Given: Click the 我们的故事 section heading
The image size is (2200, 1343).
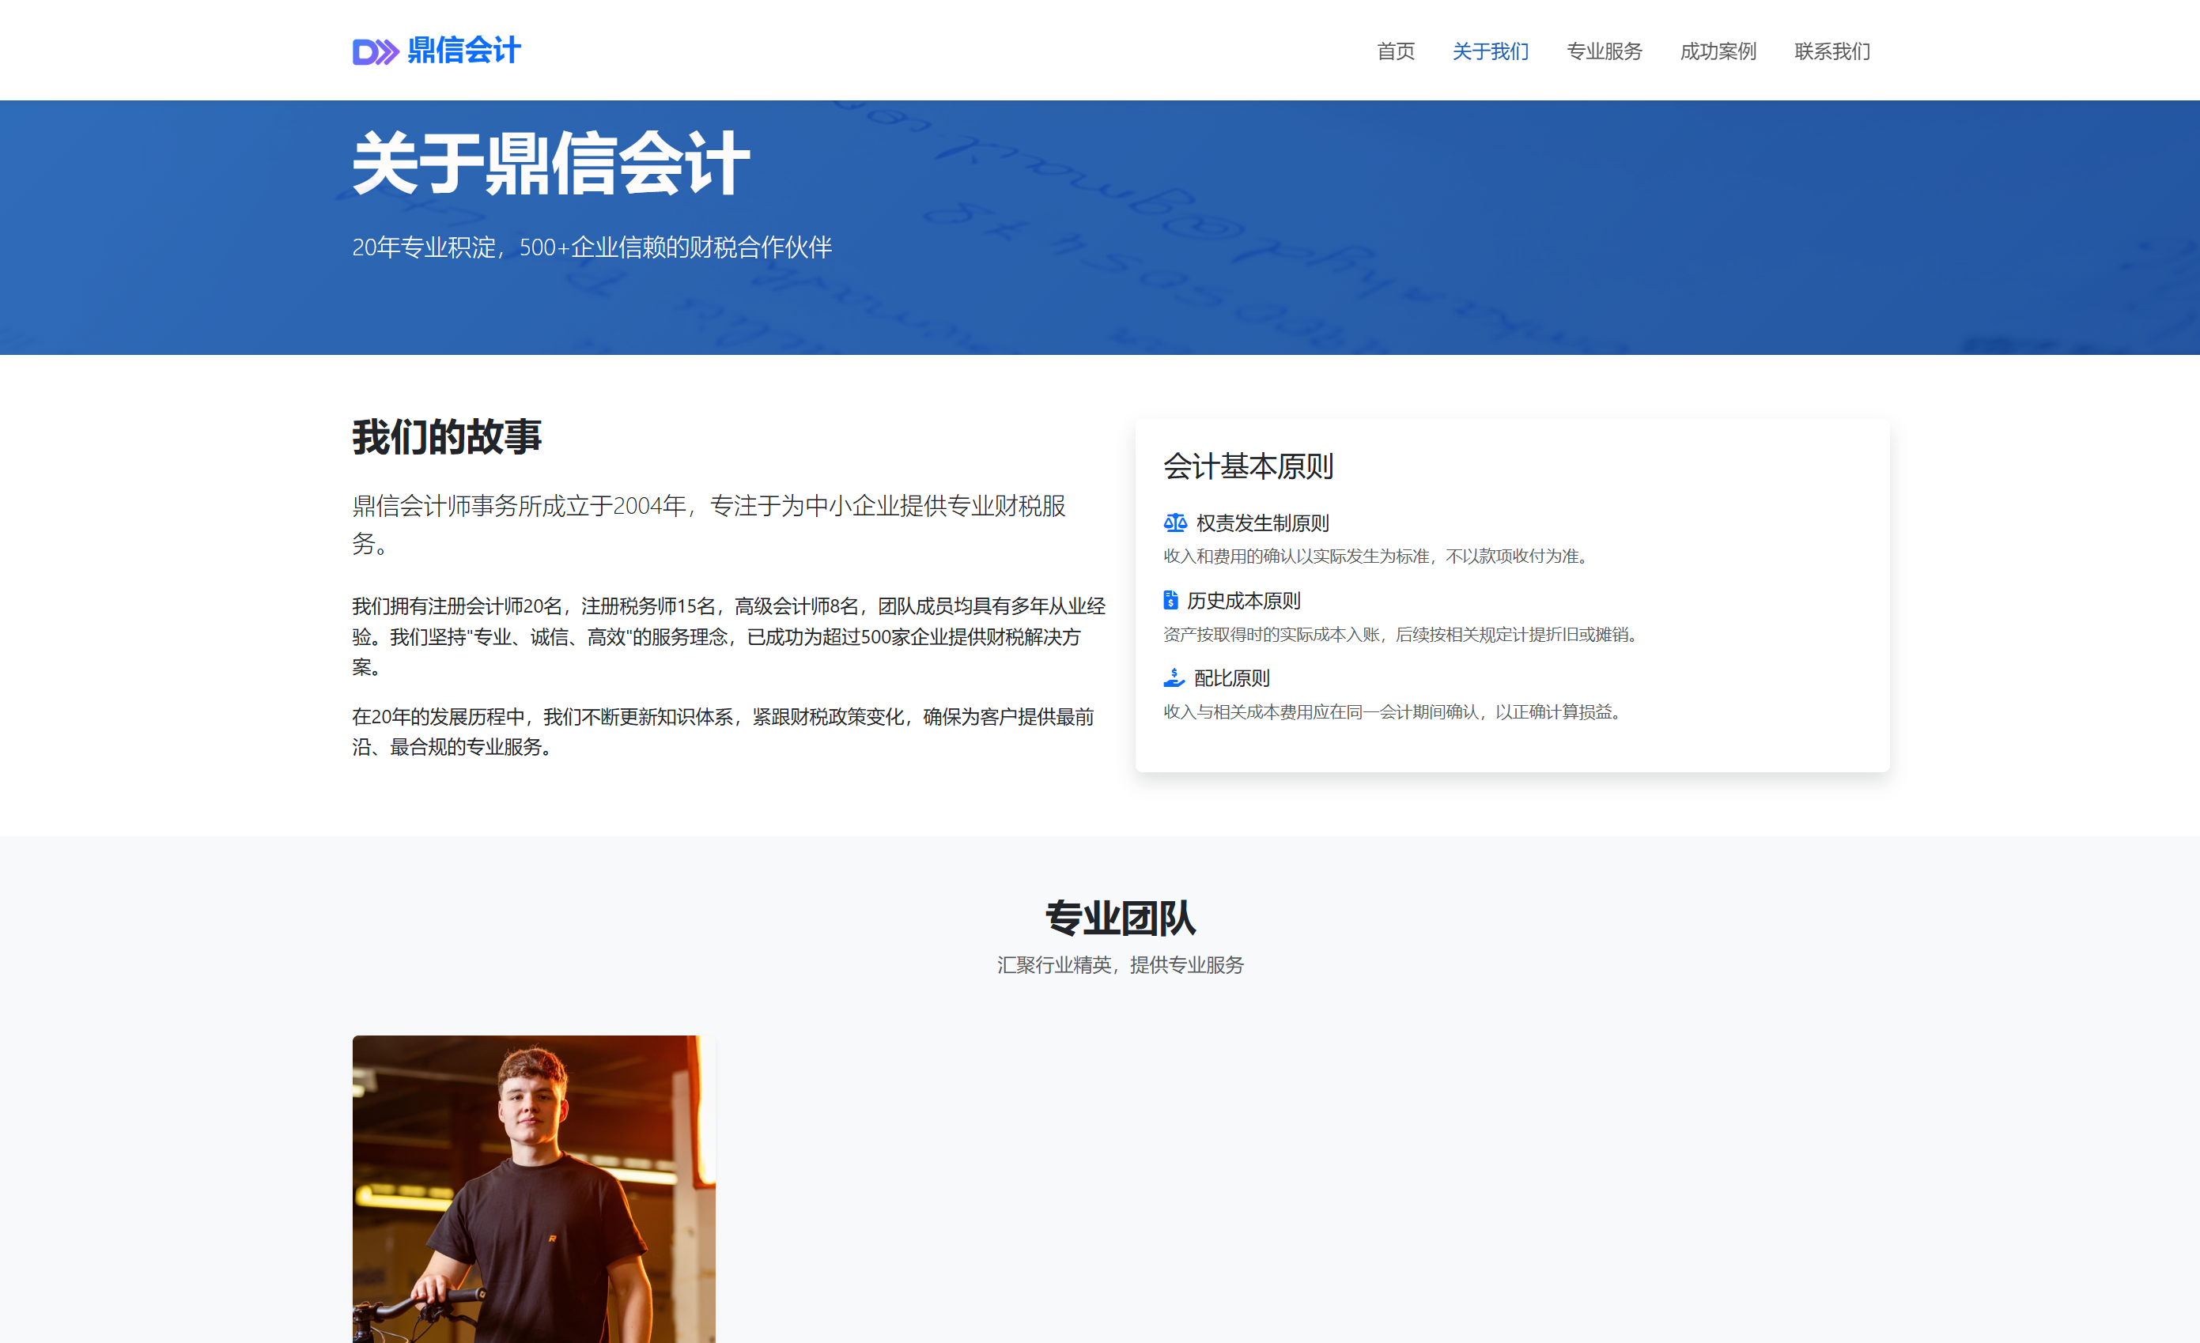Looking at the screenshot, I should (445, 436).
